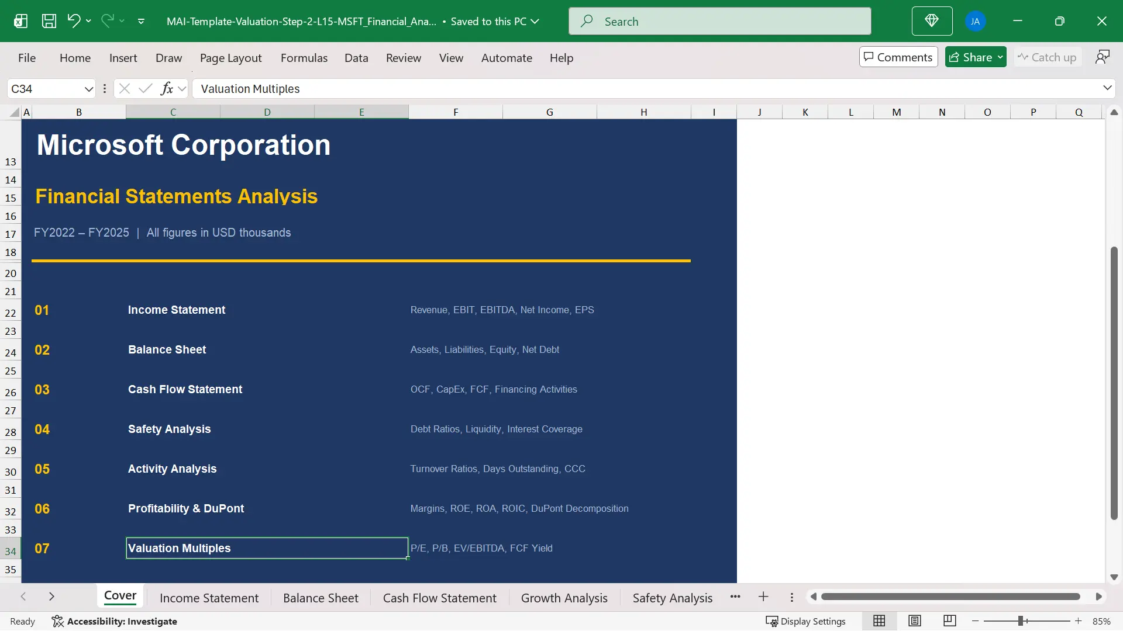Open the Help ribbon tab
Screen dimensions: 1123x631
(561, 58)
